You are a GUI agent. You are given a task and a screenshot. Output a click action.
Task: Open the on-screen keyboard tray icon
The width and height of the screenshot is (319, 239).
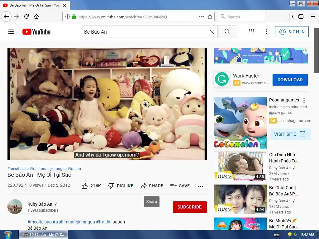[277, 235]
